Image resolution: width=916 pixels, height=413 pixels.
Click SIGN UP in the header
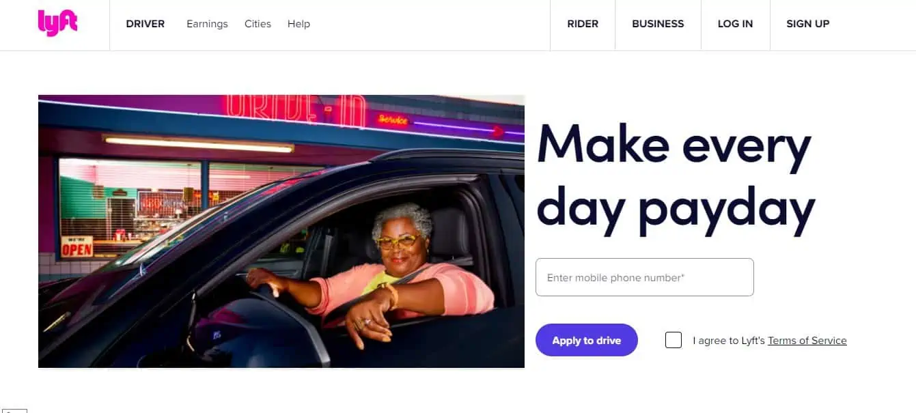(807, 24)
